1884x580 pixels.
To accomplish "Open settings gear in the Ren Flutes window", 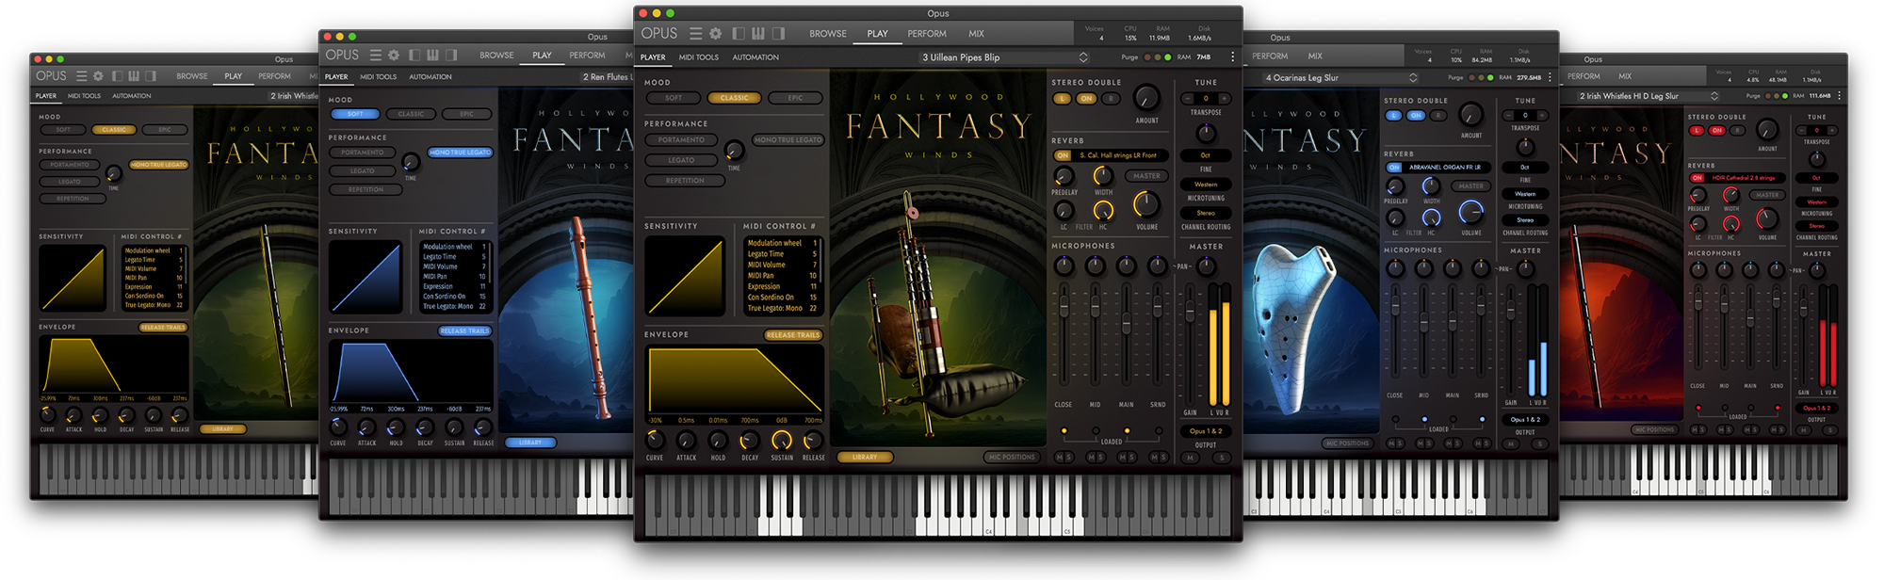I will click(394, 56).
